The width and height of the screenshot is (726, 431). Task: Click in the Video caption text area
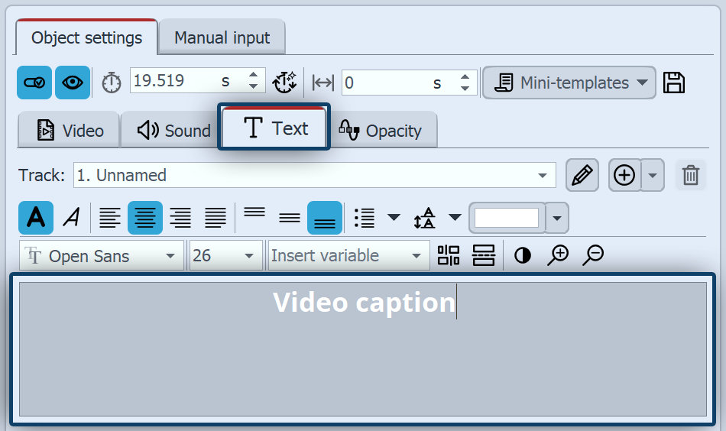[x=363, y=349]
